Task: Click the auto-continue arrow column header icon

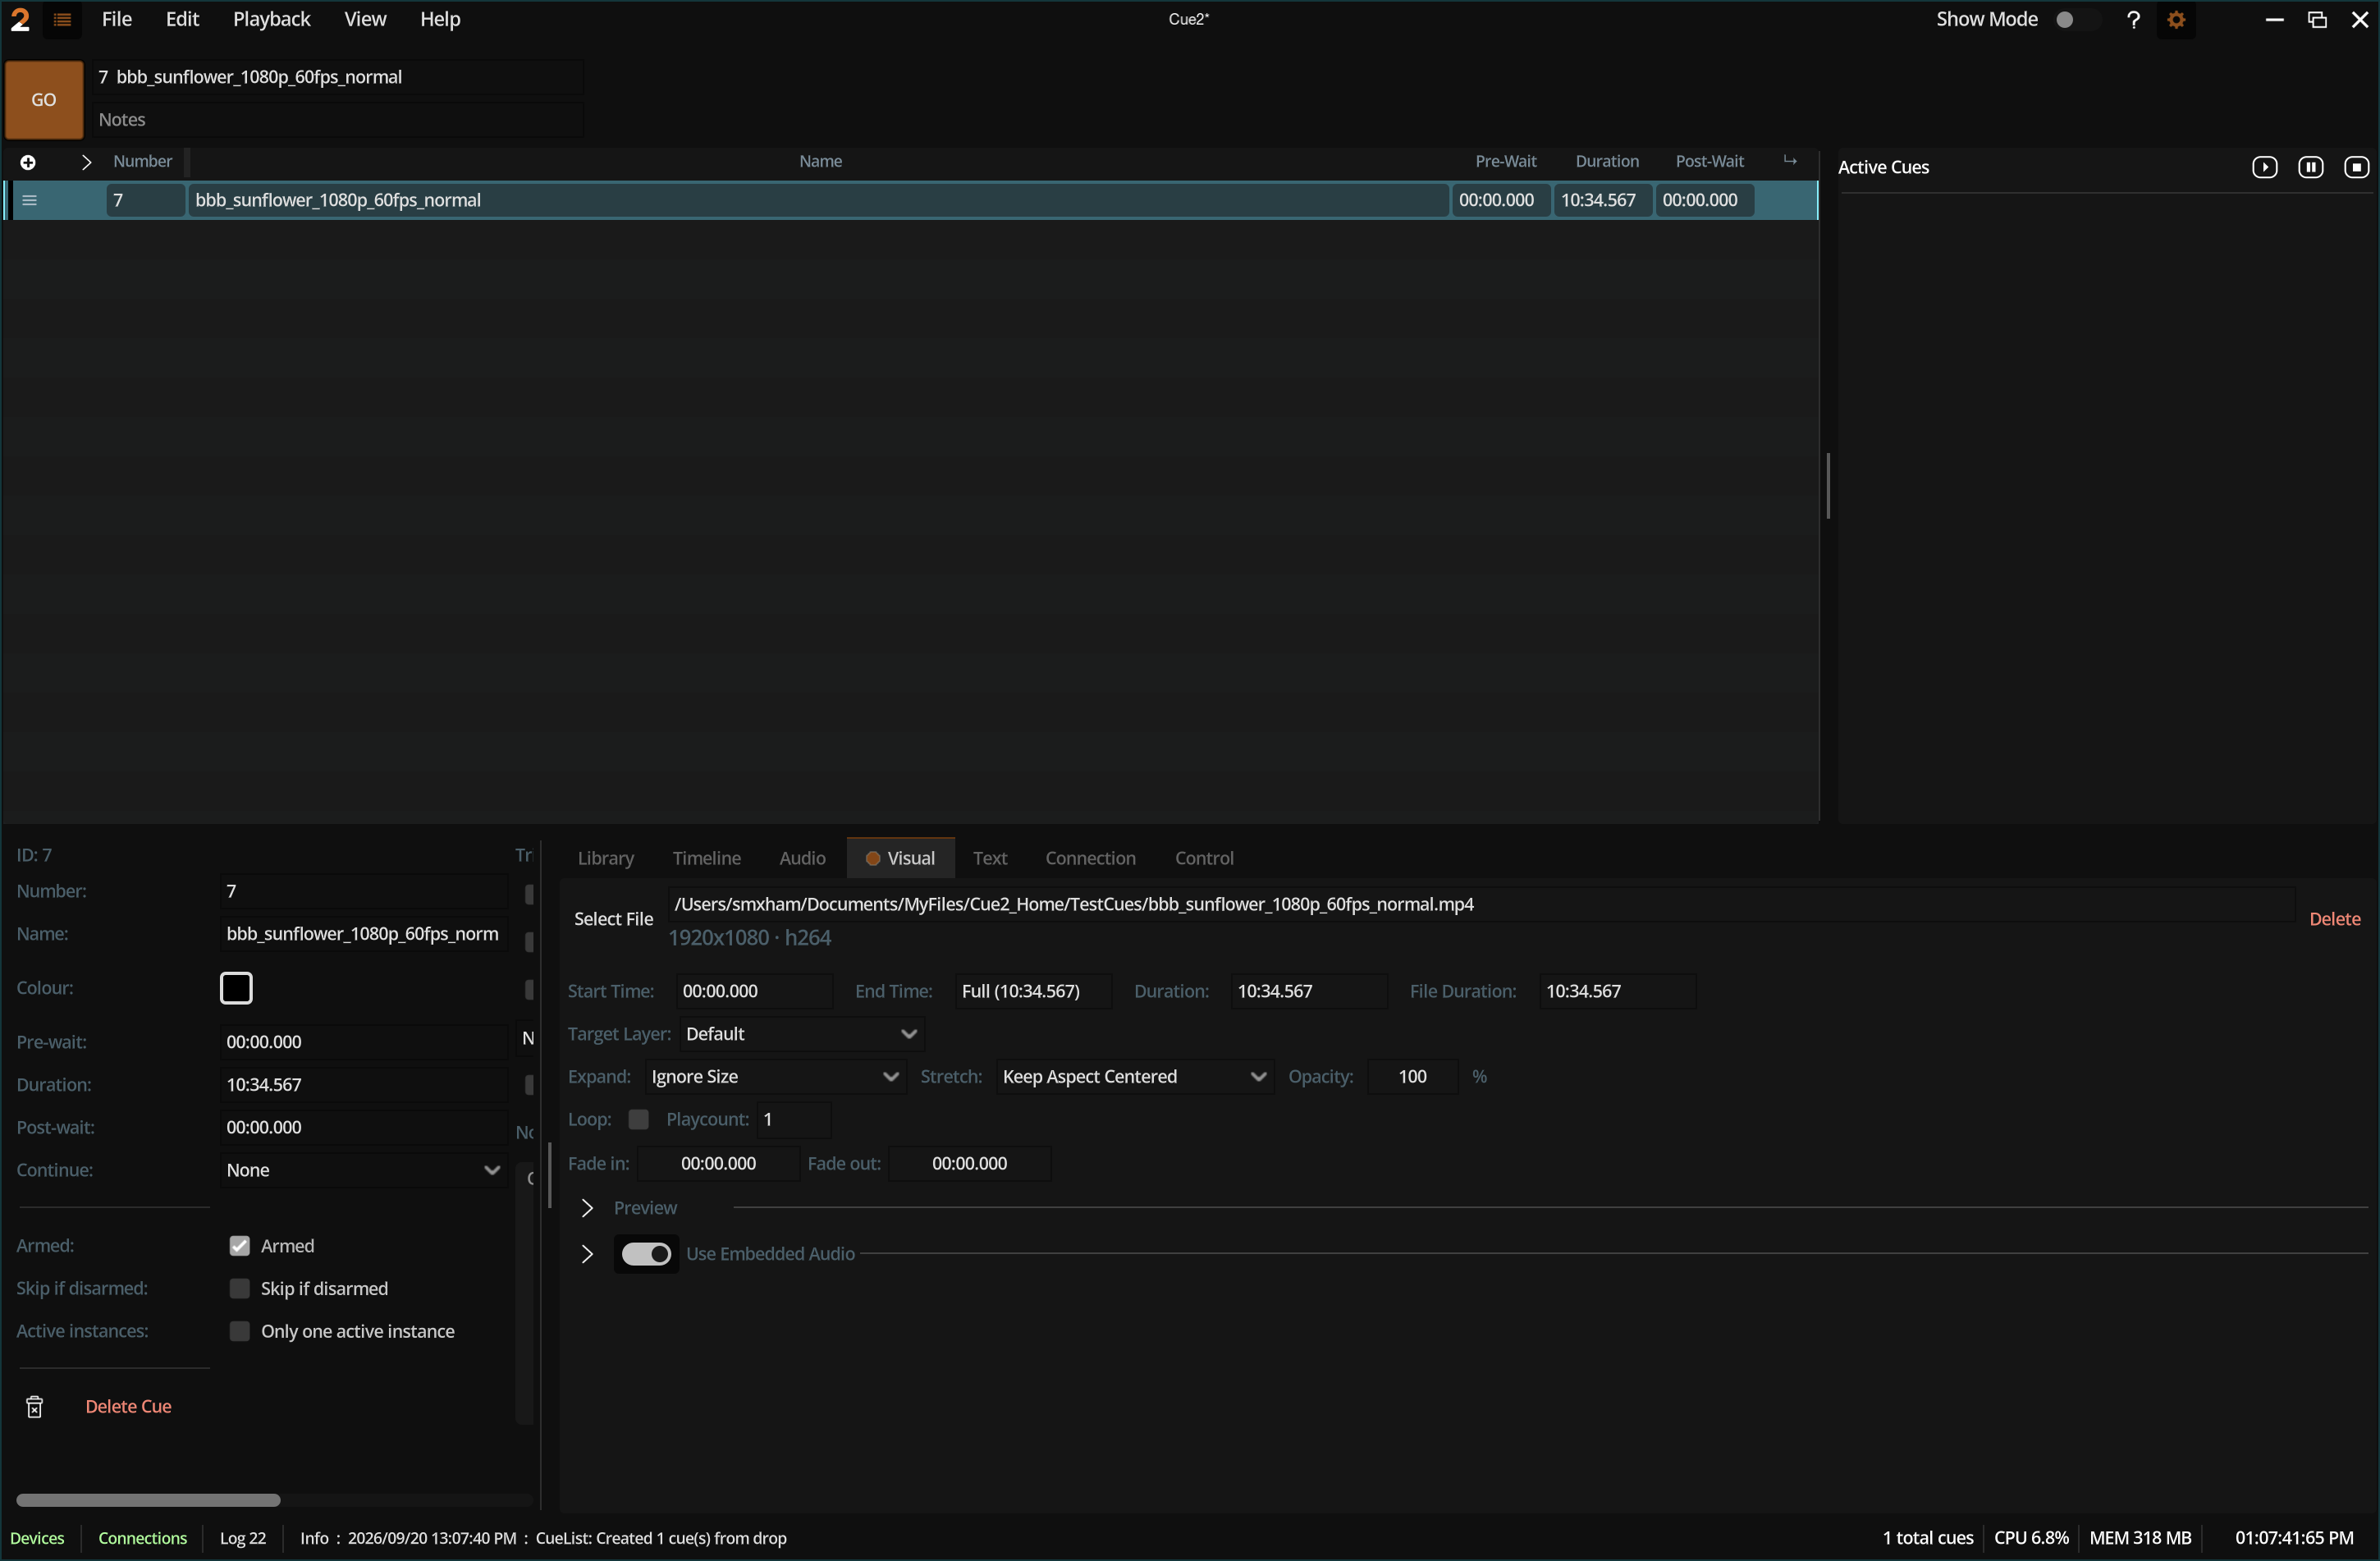Action: [1789, 161]
